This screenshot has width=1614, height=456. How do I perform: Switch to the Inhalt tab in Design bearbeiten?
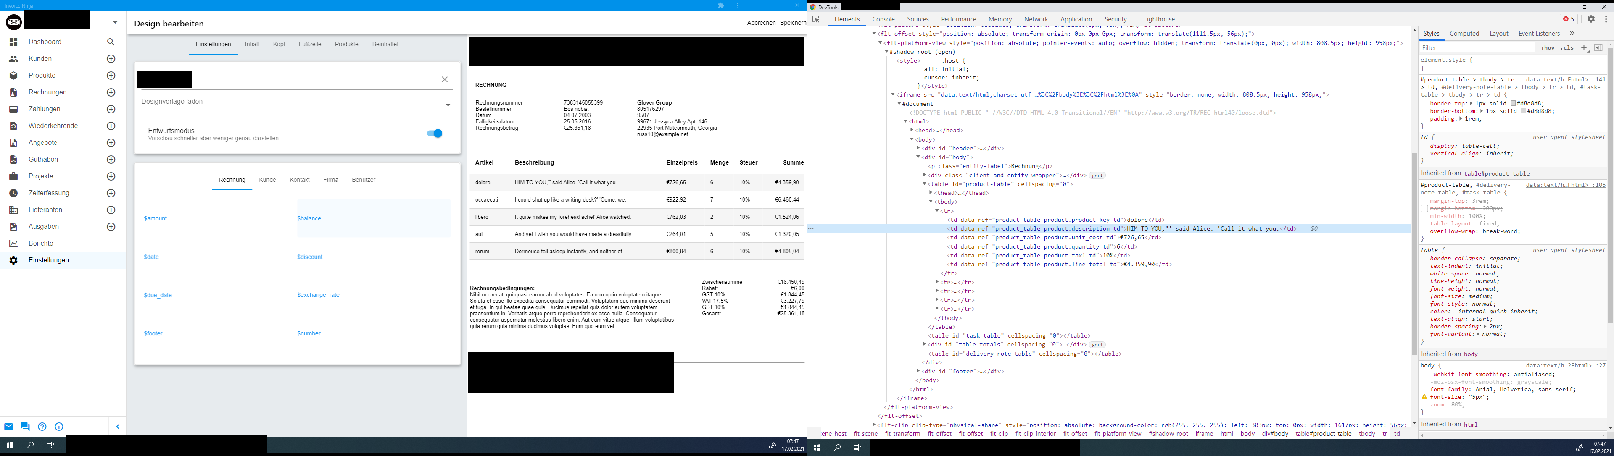pos(252,44)
